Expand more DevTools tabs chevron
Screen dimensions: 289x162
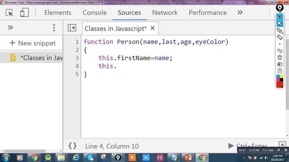pyautogui.click(x=240, y=13)
